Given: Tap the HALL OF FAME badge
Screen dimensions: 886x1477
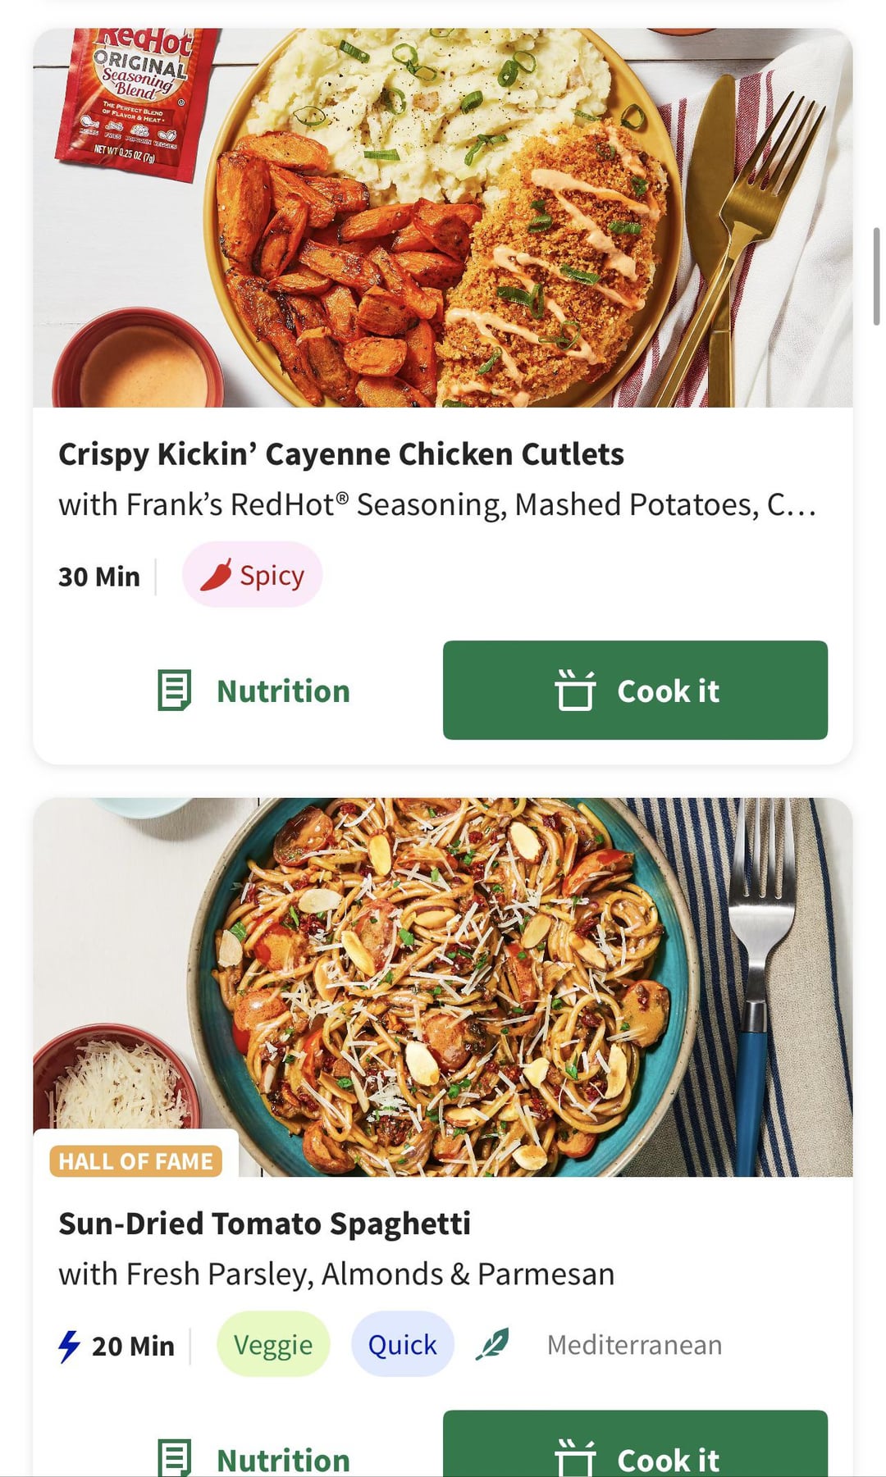Looking at the screenshot, I should click(x=136, y=1161).
